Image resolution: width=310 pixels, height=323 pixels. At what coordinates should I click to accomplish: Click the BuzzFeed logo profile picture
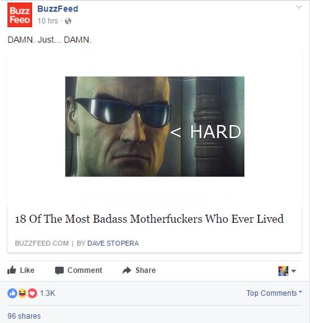tap(20, 15)
